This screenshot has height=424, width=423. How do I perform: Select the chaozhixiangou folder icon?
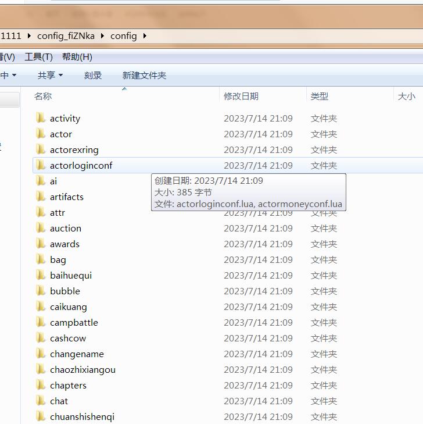(41, 369)
